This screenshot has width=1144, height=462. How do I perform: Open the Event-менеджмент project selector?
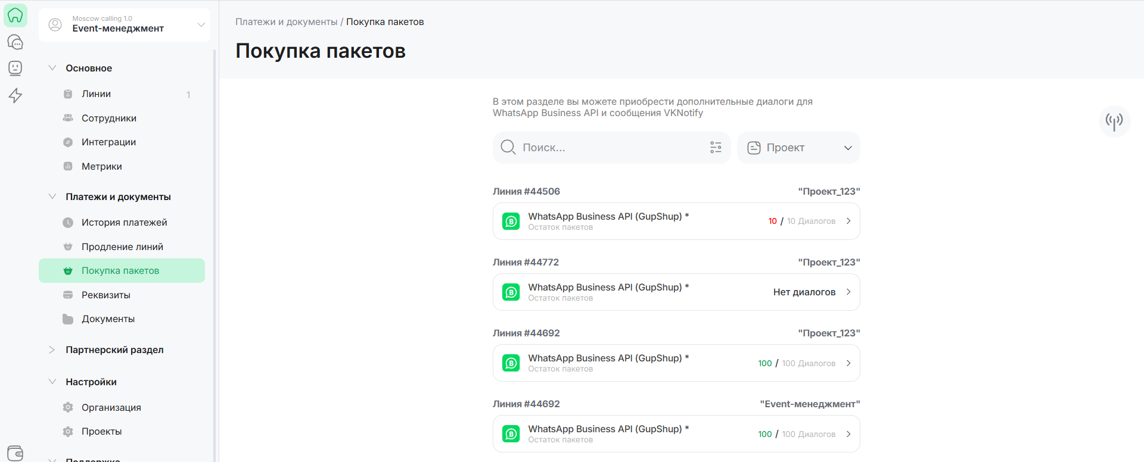[x=125, y=25]
